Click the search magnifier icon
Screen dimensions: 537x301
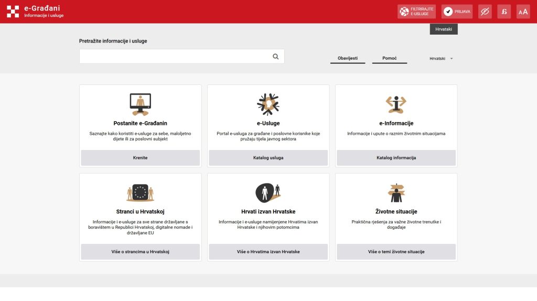tap(276, 57)
